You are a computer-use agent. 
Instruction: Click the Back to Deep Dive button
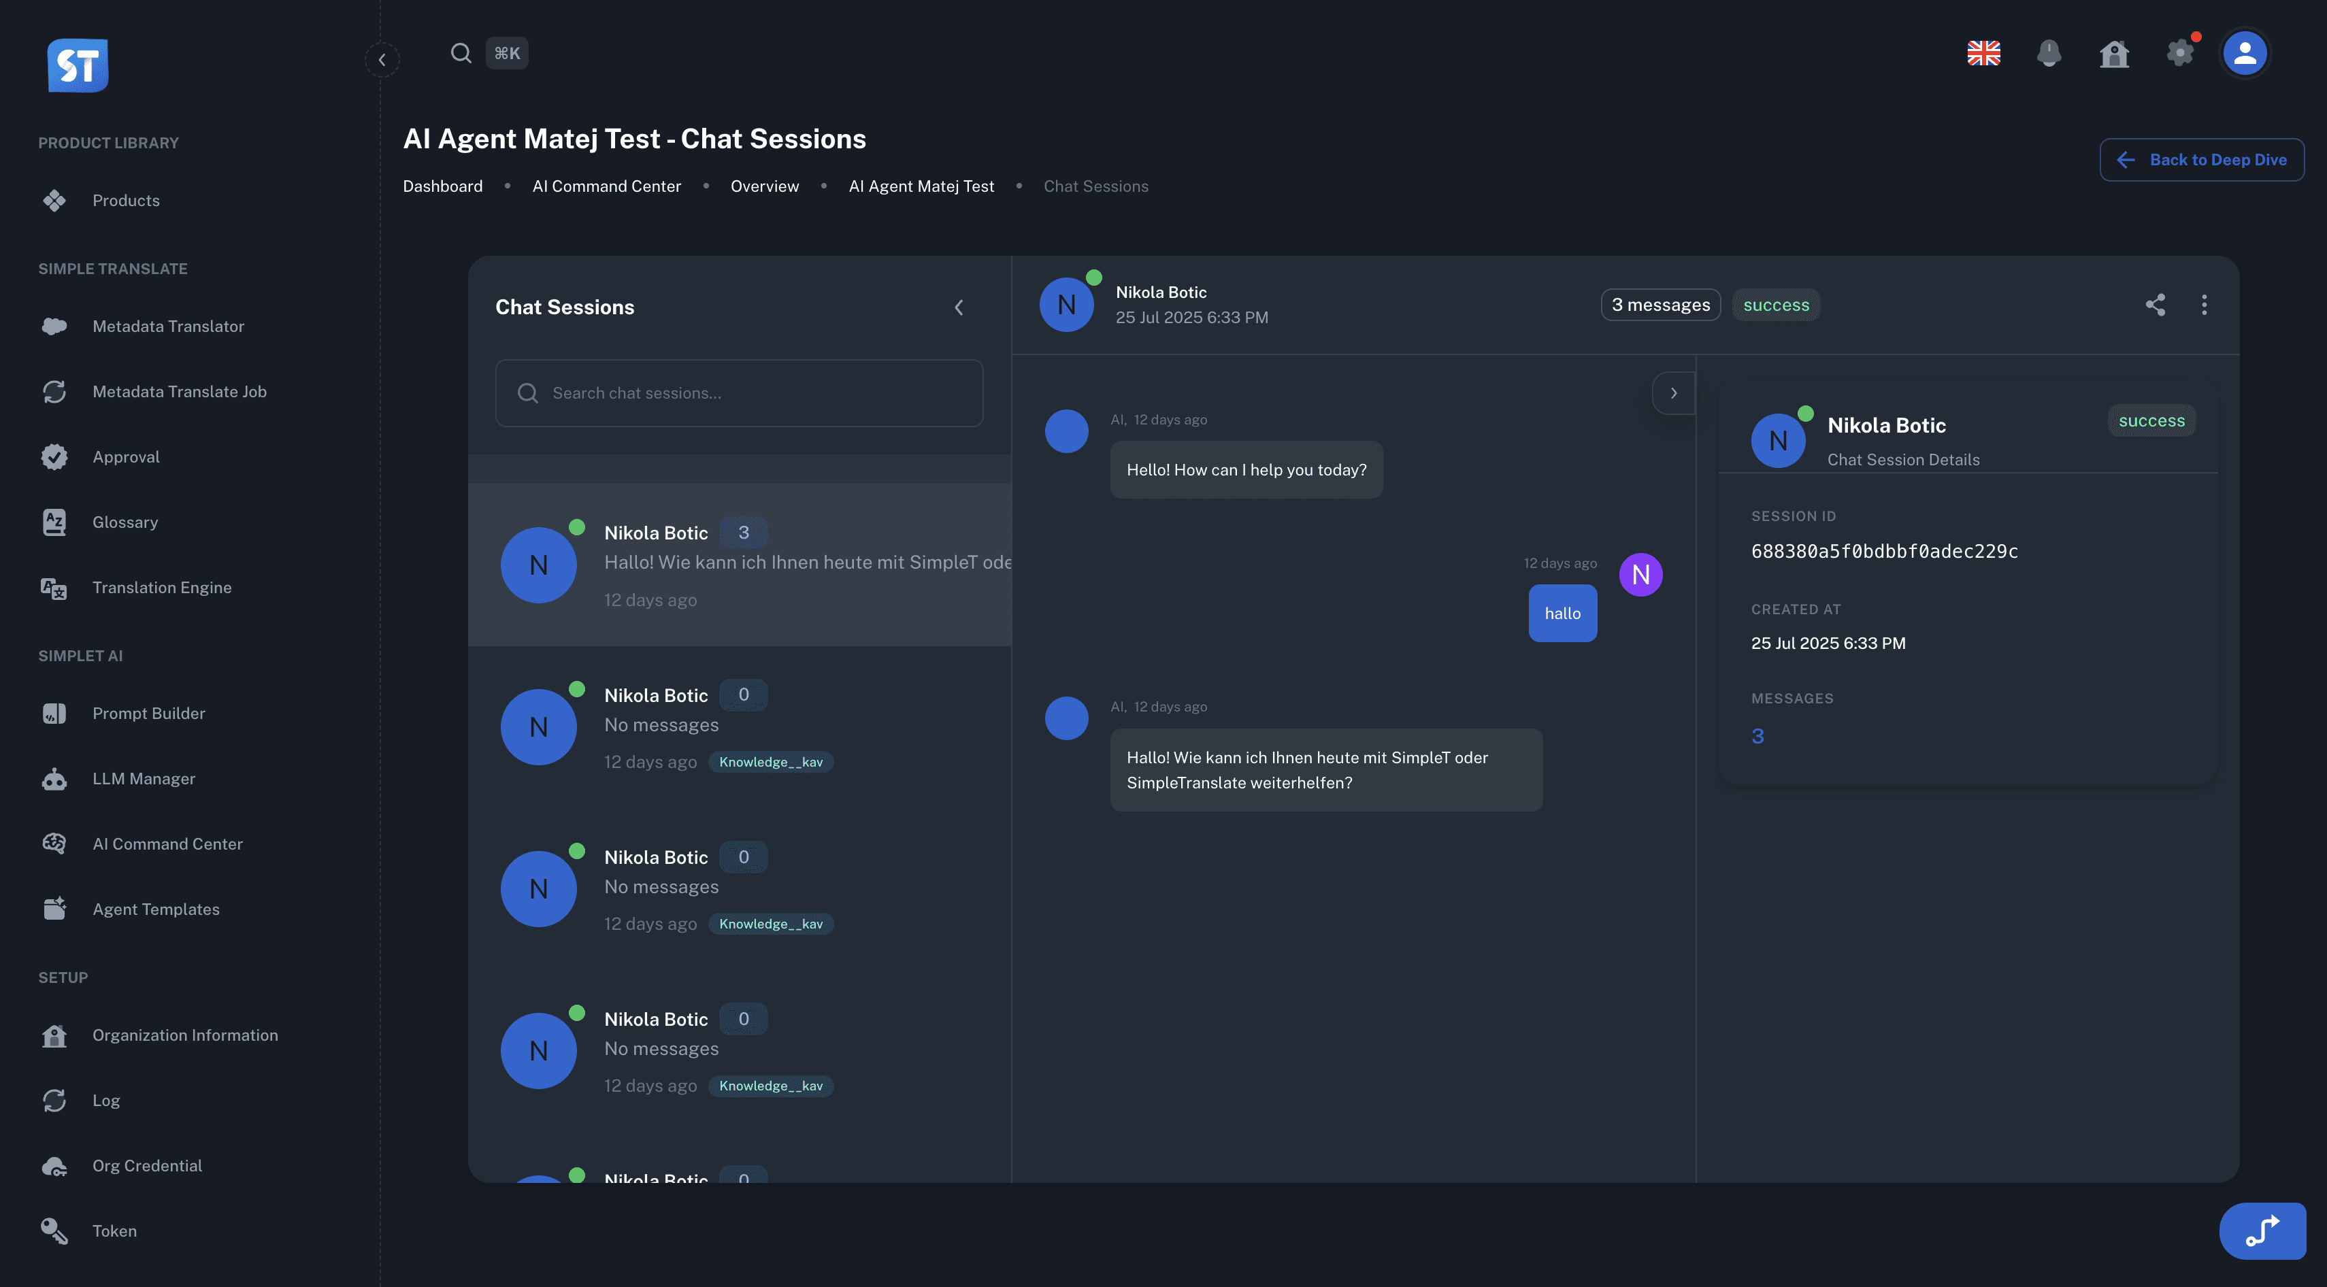pos(2202,159)
